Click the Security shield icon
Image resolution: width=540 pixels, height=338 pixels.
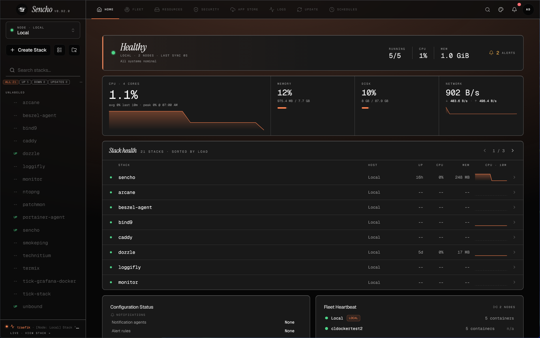(x=196, y=10)
